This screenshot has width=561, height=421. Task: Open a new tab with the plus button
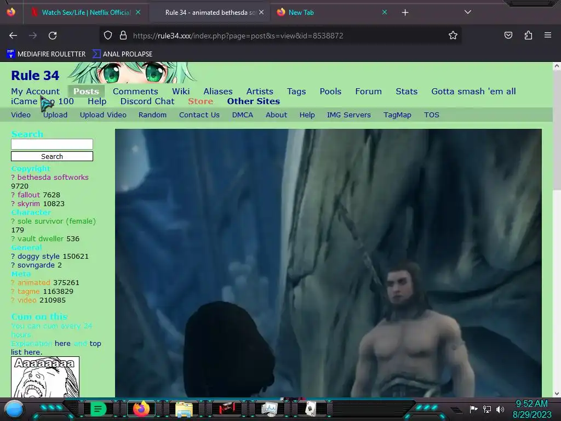[x=405, y=13]
